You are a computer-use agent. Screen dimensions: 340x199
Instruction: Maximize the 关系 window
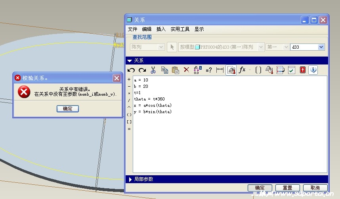(x=314, y=20)
